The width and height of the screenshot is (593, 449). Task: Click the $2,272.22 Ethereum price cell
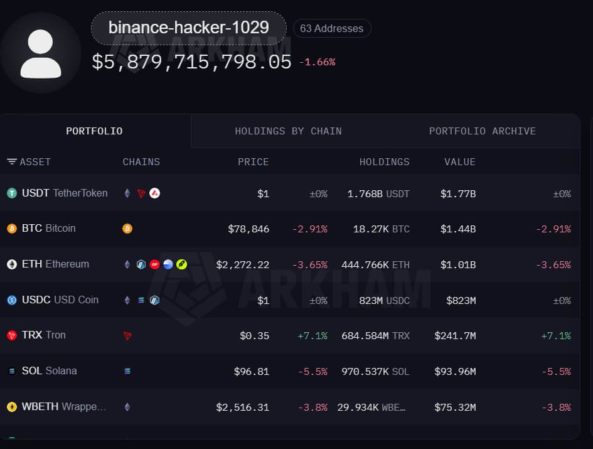tap(242, 264)
